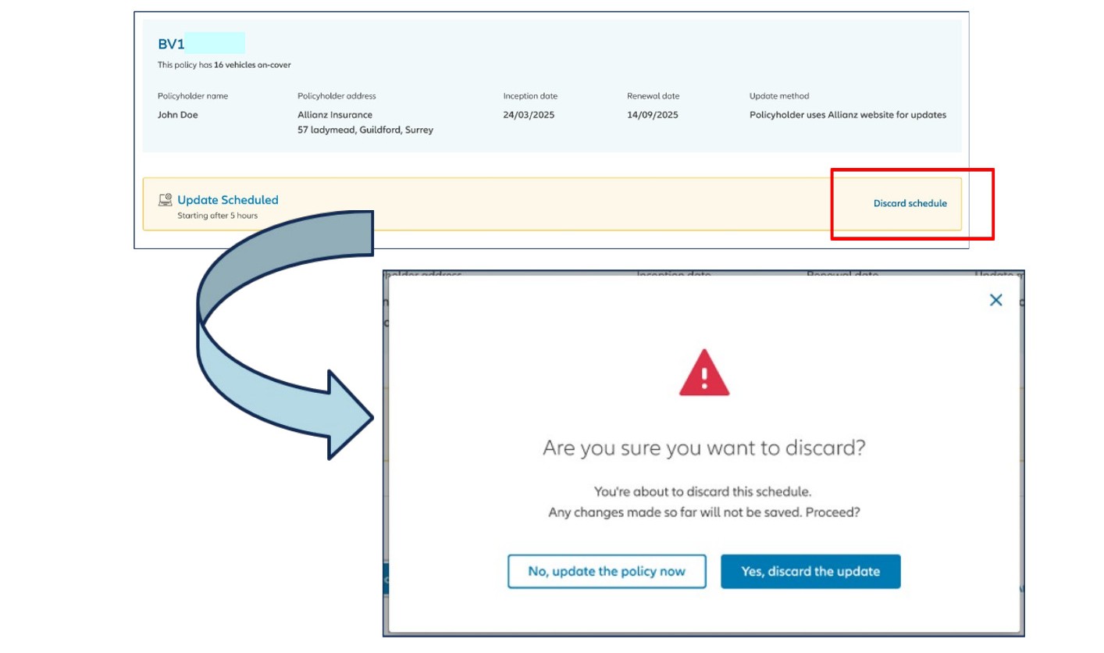Viewport: 1104px width, 653px height.
Task: Select policyholder name John Doe
Action: 177,115
